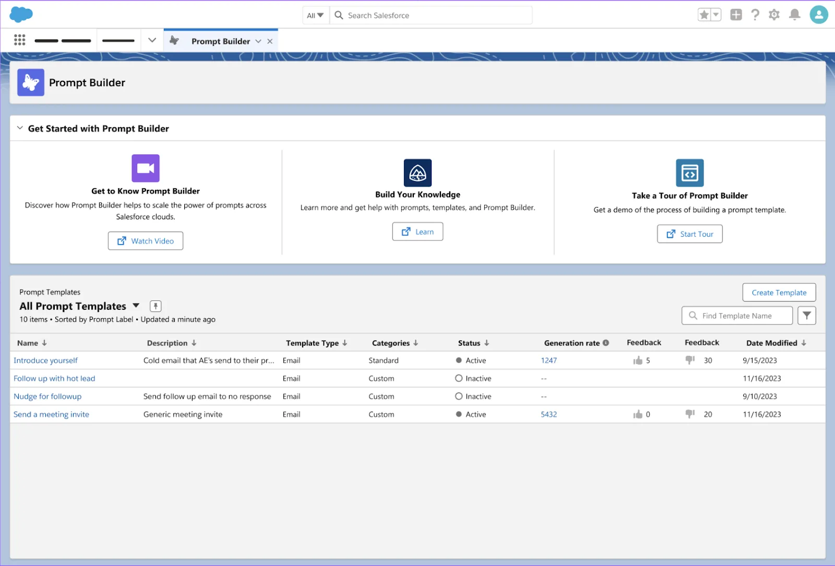The width and height of the screenshot is (835, 566).
Task: Open the filter funnel icon
Action: pos(807,316)
